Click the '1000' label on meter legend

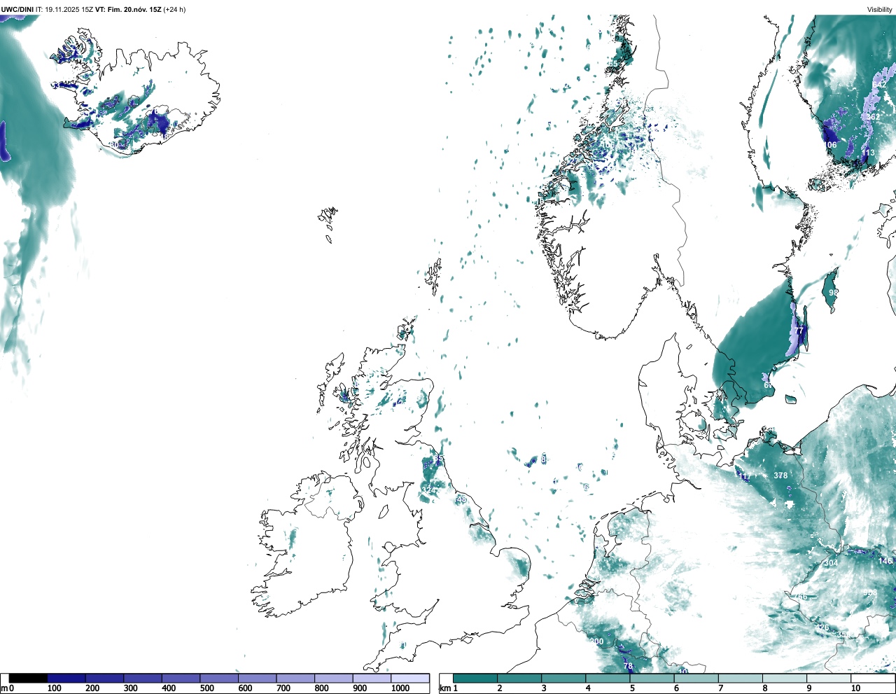pos(400,688)
